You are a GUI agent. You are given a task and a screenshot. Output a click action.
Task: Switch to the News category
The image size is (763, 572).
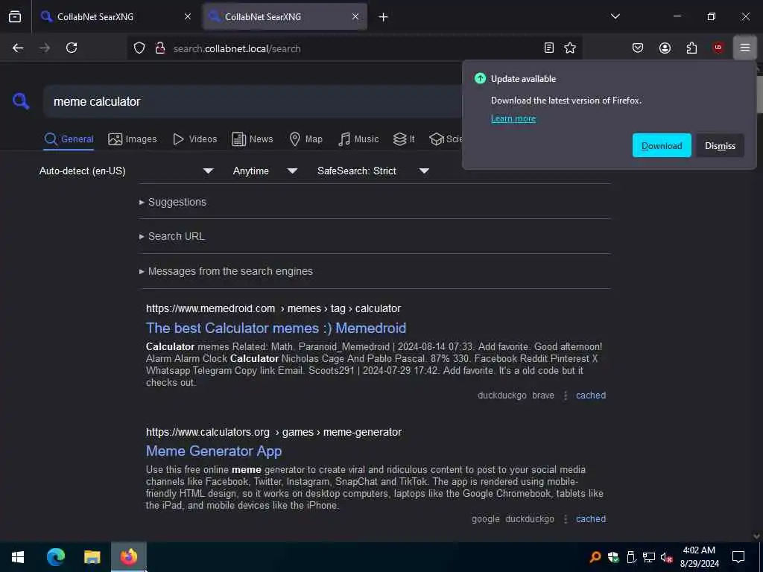pos(253,139)
